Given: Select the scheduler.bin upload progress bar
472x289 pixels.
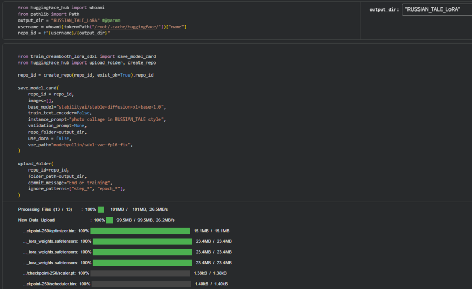Looking at the screenshot, I should [x=140, y=284].
